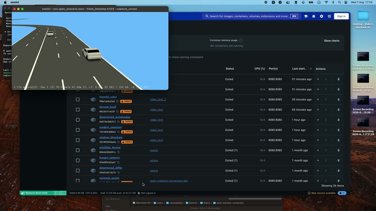Click the Bluetooth menu bar icon

coord(333,2)
